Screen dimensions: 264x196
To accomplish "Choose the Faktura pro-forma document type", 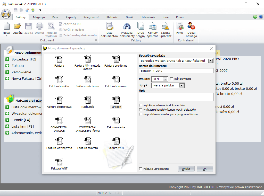I will tap(116, 59).
